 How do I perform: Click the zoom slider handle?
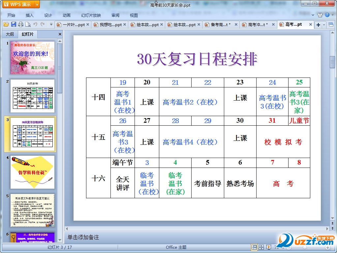pos(305,248)
